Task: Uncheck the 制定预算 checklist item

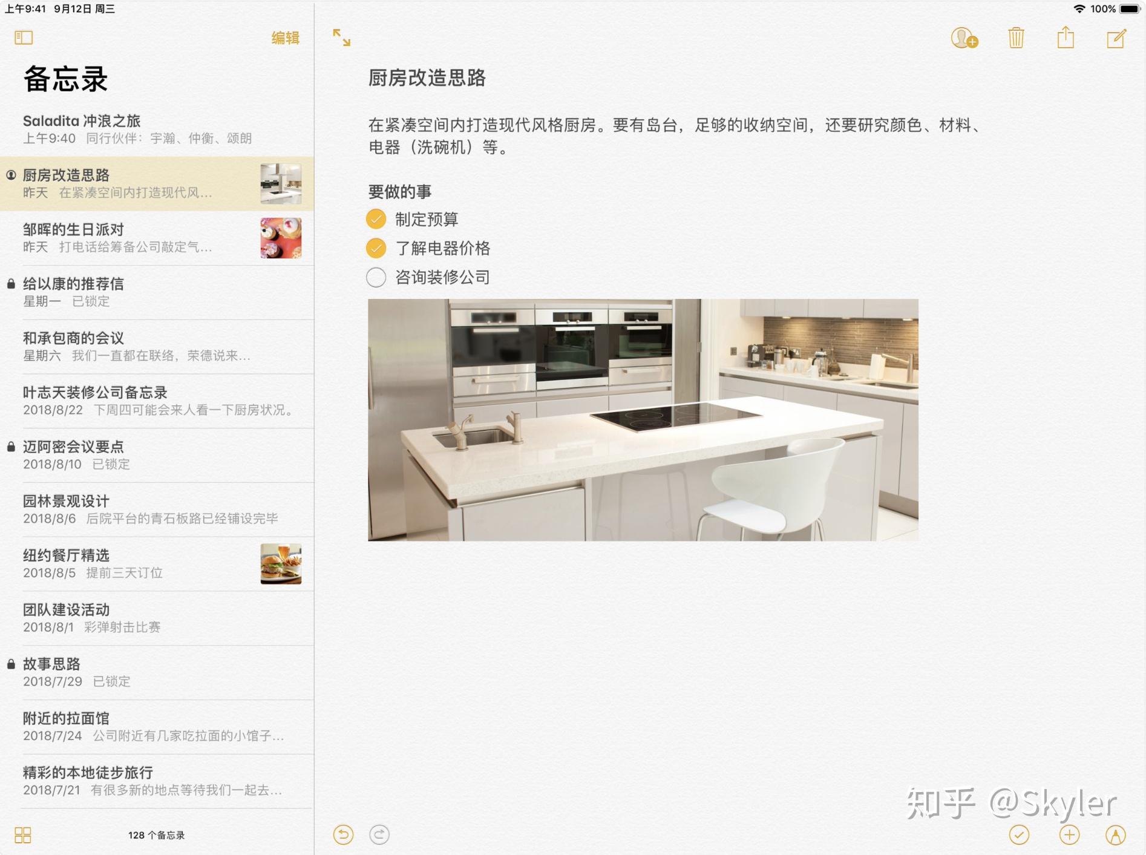Action: [376, 219]
